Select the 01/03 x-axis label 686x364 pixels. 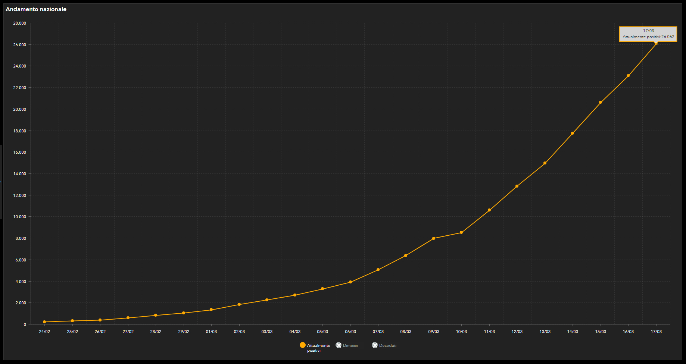point(211,332)
